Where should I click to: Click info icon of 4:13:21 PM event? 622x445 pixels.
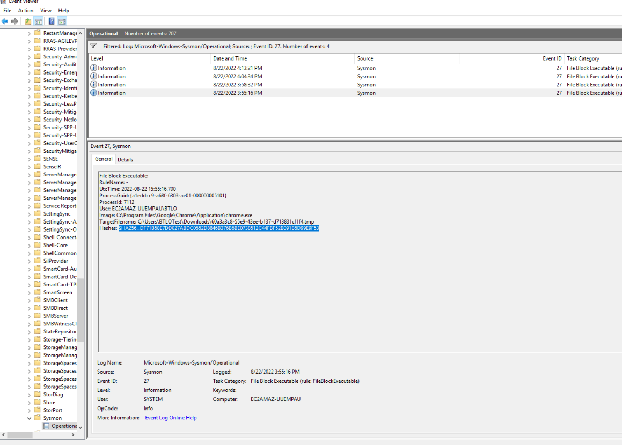pos(93,68)
